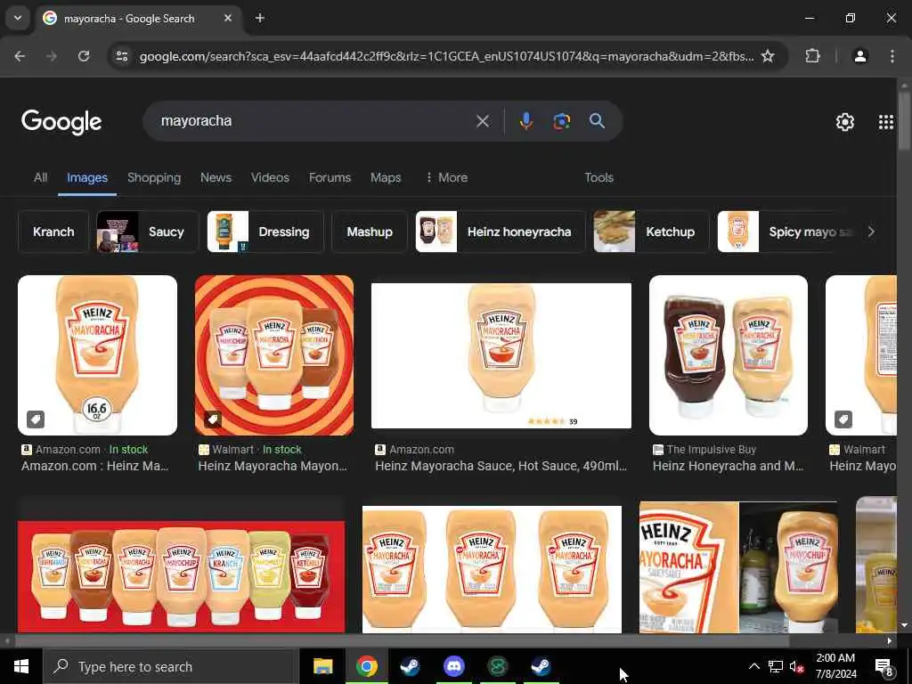912x684 pixels.
Task: Open Google quick settings gear
Action: (844, 121)
